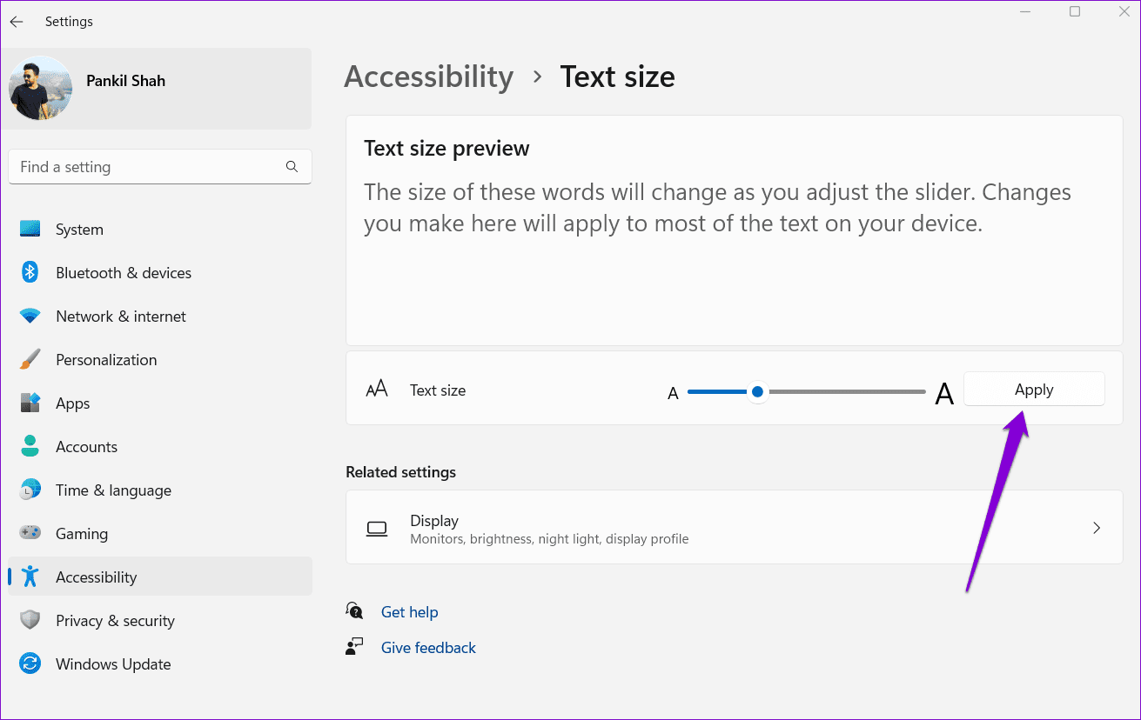1141x720 pixels.
Task: Open the Get help link
Action: (409, 612)
